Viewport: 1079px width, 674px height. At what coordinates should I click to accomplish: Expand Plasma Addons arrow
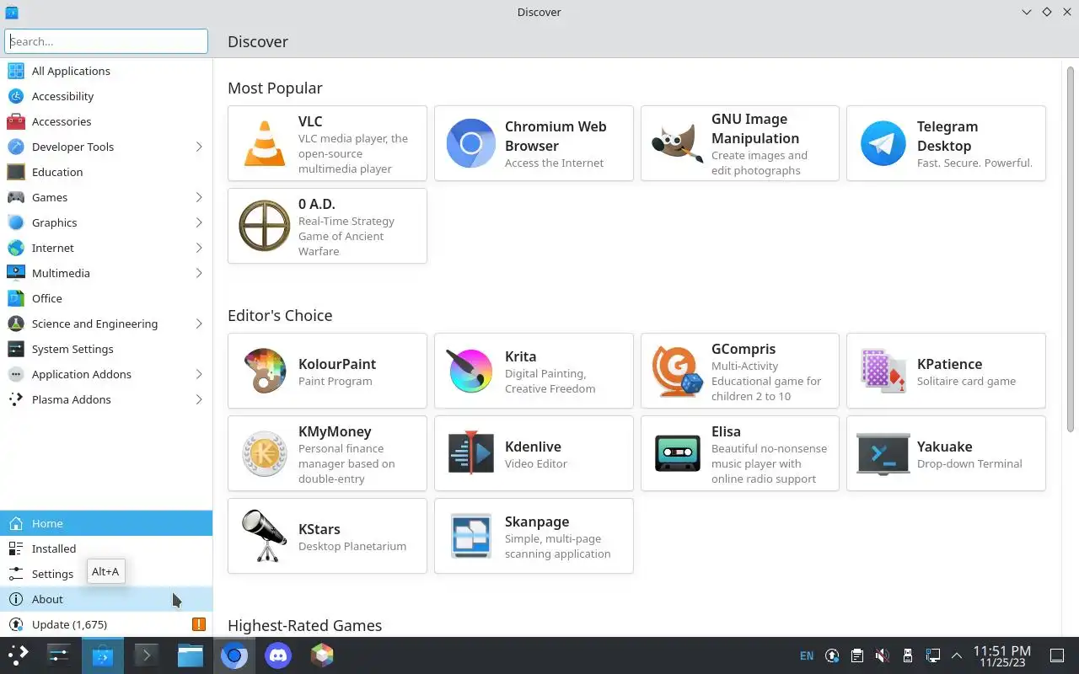point(199,399)
